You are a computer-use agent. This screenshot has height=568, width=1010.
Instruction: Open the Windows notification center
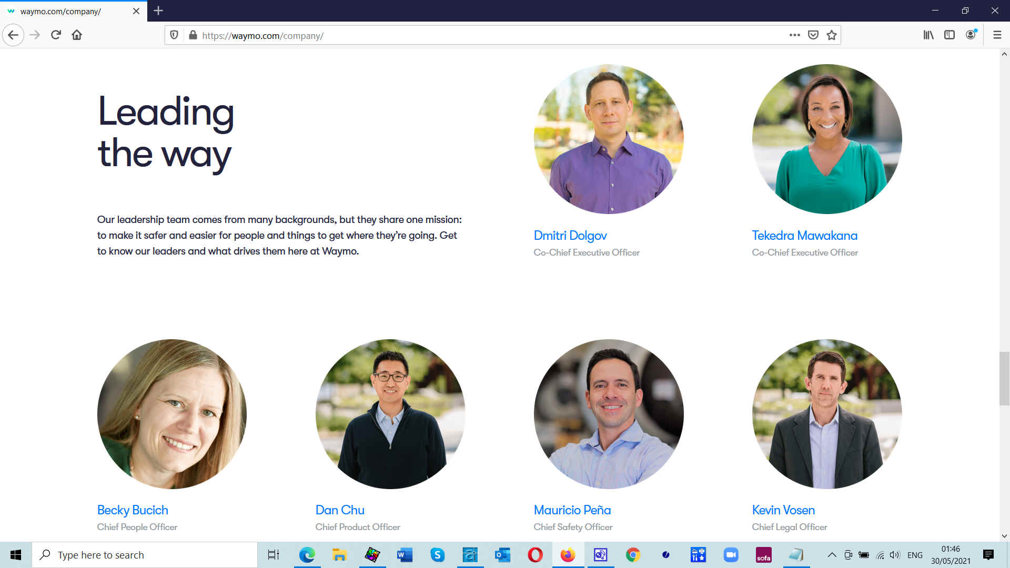(x=988, y=555)
